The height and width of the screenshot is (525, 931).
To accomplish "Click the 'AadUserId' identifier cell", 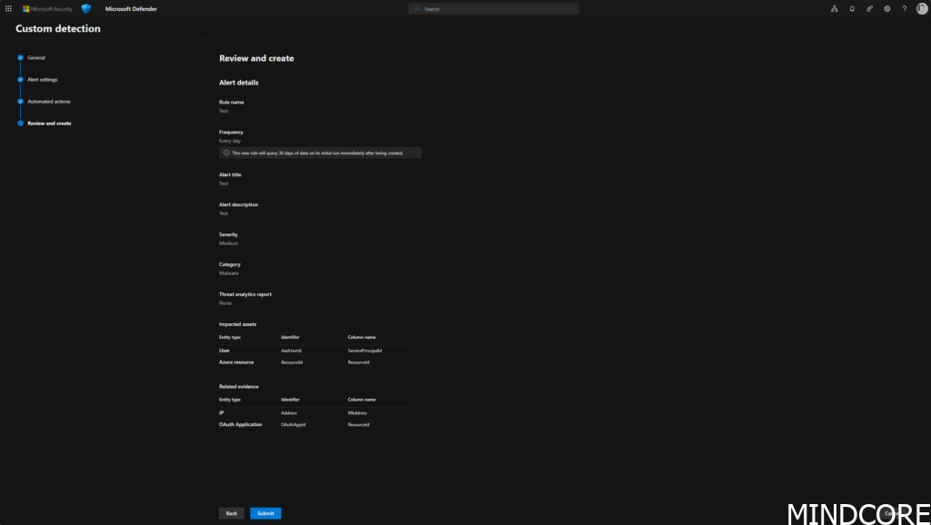I will click(291, 351).
